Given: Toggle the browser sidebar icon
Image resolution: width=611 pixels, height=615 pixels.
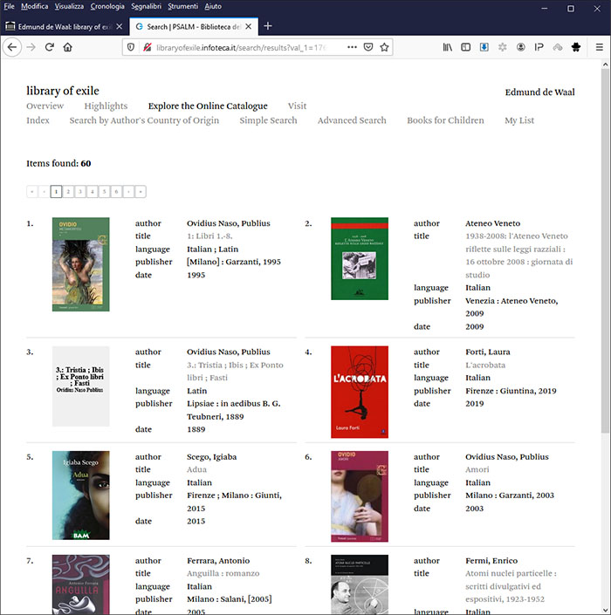Looking at the screenshot, I should (465, 47).
